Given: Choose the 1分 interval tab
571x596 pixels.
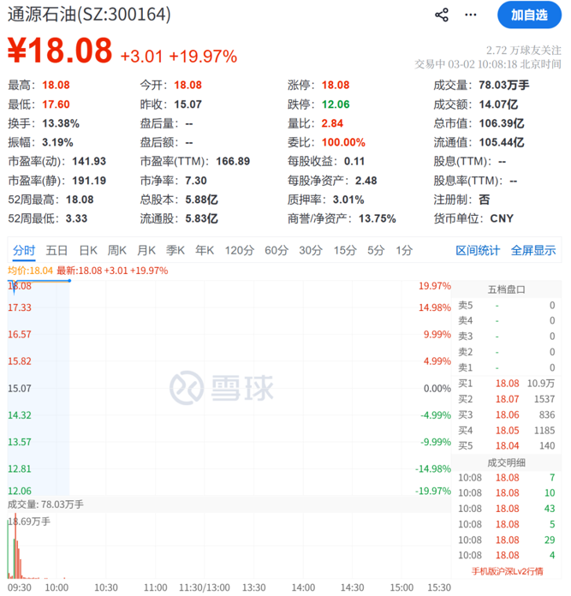Looking at the screenshot, I should tap(403, 250).
